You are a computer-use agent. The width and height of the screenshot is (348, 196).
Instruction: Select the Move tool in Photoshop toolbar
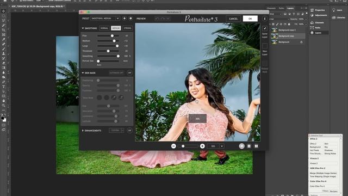(3, 11)
